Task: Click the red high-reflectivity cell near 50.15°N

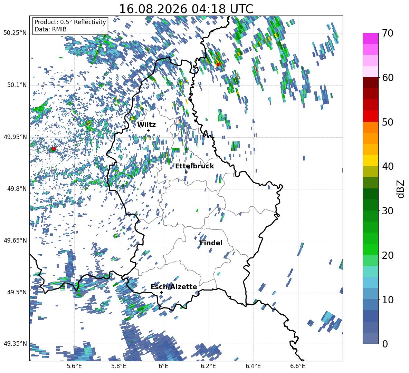Action: click(x=218, y=63)
